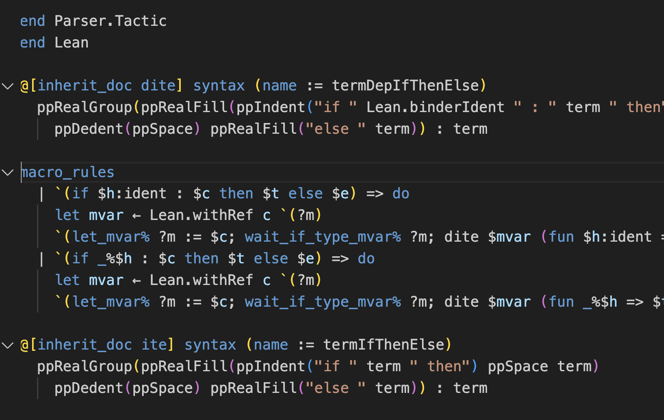Collapse the termDepIfThenElse syntax fold chevron

click(x=7, y=86)
